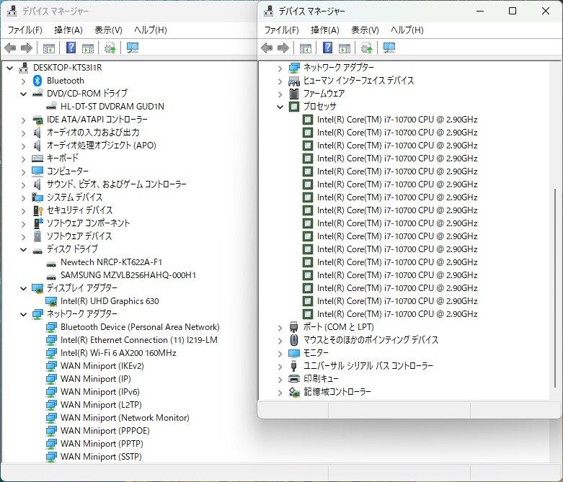Expand ポート (COM と LPT) category
Screen dimensions: 563x482
coord(280,327)
